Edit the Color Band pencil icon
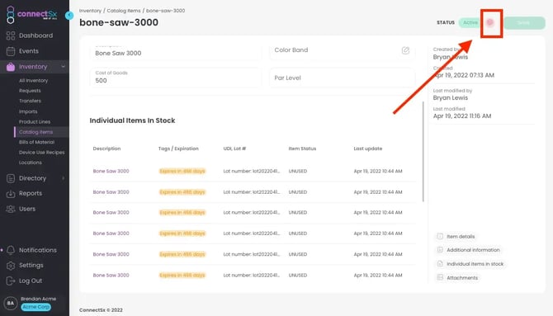 click(405, 50)
